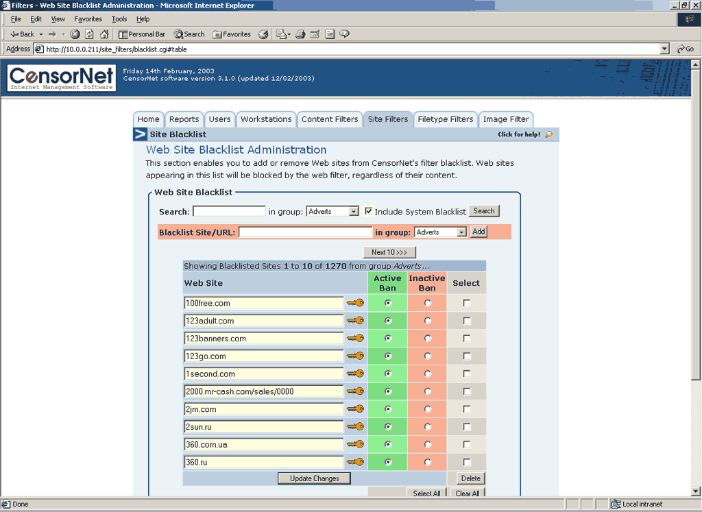Screen dimensions: 702x512
Task: Click the Clear All button
Action: [x=468, y=493]
